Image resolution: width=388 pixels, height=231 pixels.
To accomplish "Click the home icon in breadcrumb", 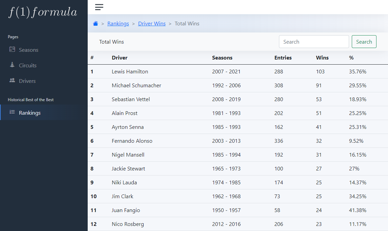I will 95,24.
